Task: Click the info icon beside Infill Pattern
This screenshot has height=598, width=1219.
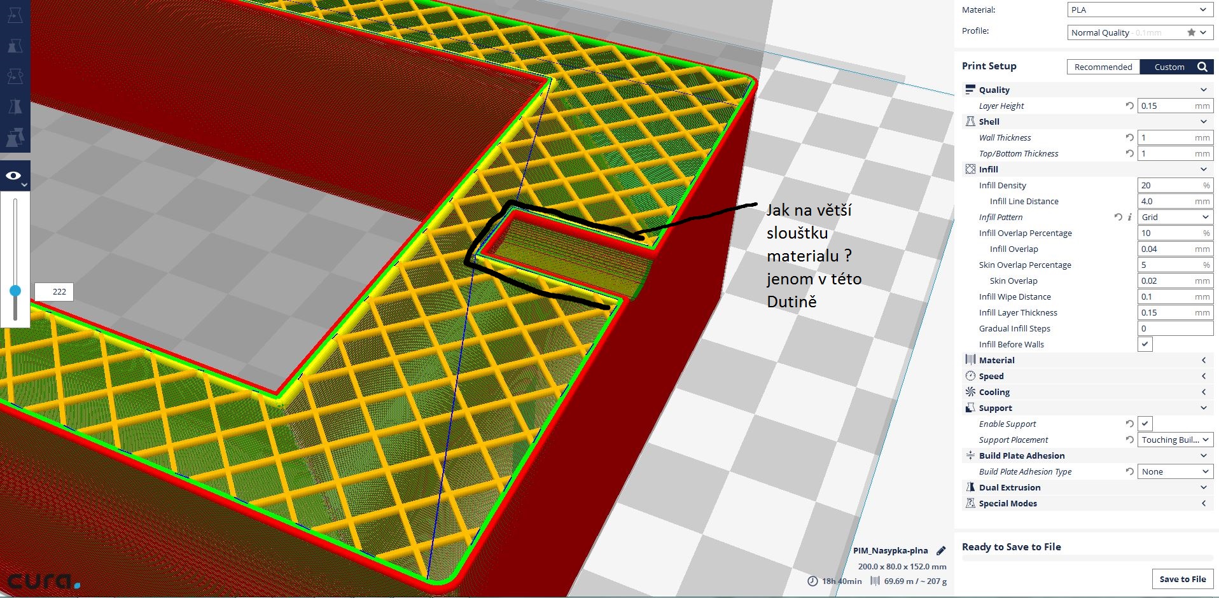Action: 1129,217
